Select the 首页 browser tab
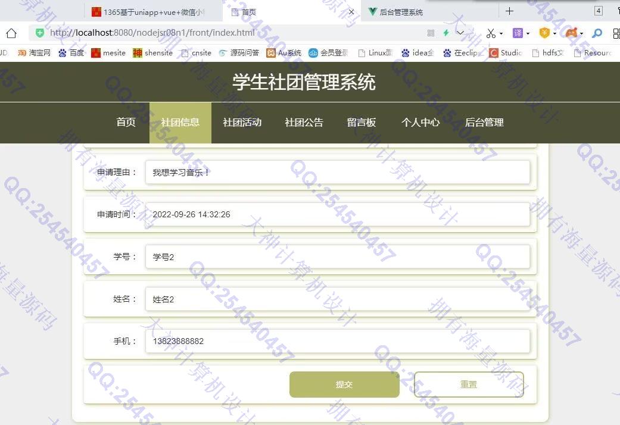 [x=291, y=12]
